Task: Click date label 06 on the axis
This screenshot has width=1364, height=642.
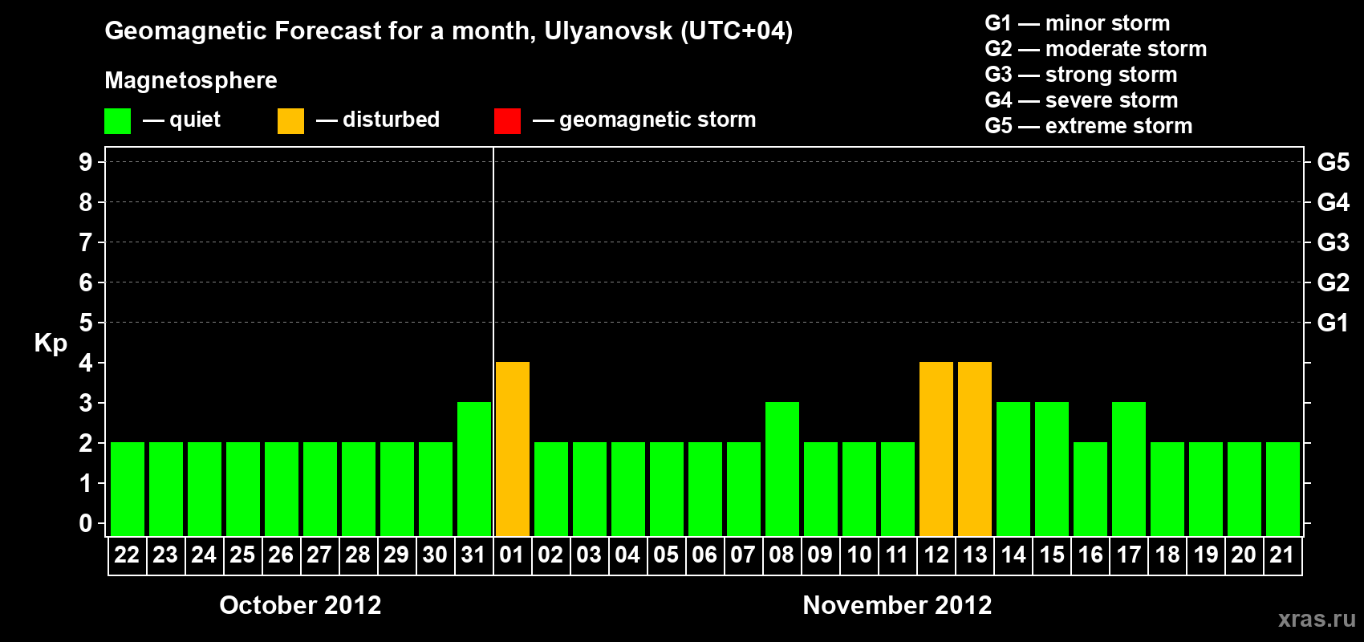Action: click(x=704, y=555)
